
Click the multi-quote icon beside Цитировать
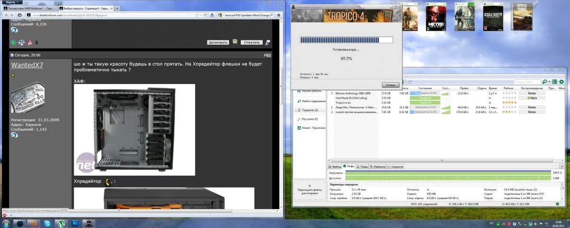[235, 42]
